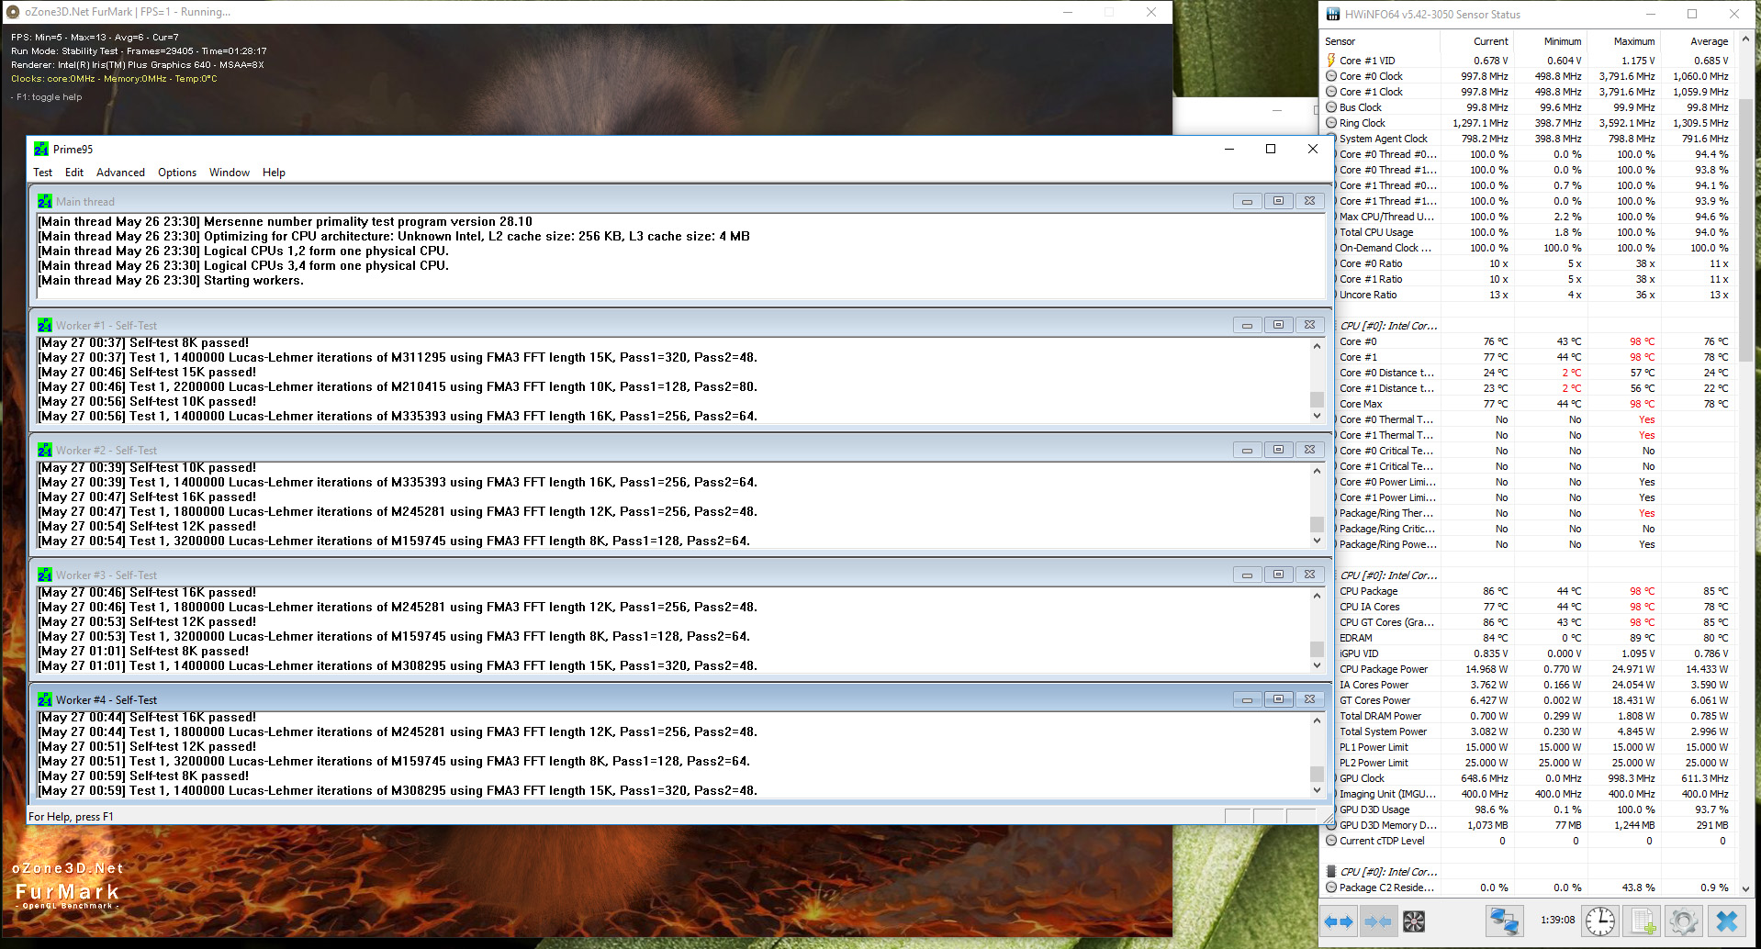Minimize the Main thread child window
Viewport: 1761px width, 949px height.
(x=1247, y=201)
